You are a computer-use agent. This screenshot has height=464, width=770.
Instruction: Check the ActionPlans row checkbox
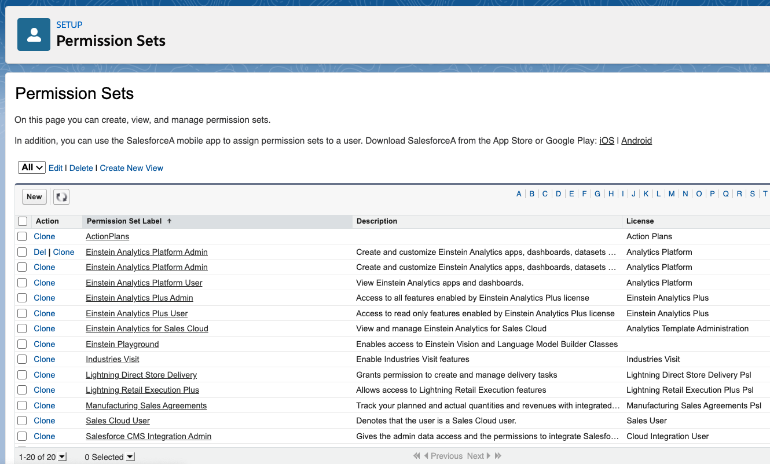22,236
